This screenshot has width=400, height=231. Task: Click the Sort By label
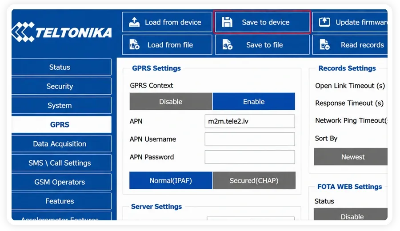(x=326, y=138)
